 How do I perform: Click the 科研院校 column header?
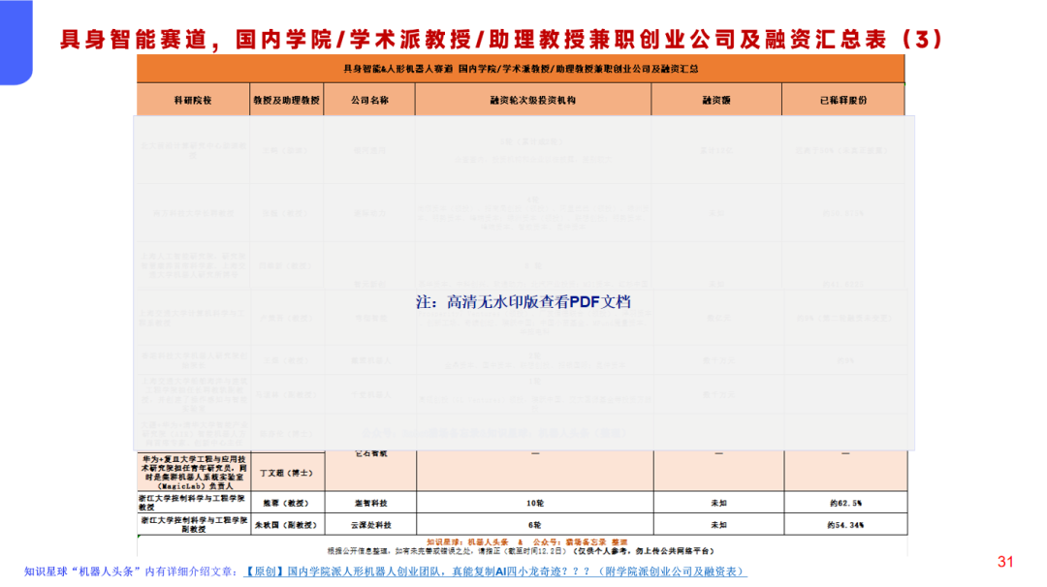tap(193, 100)
